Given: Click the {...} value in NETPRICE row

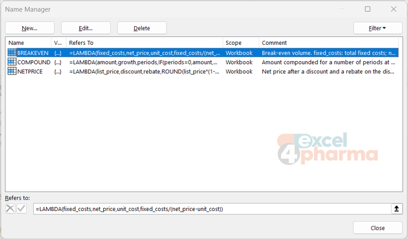Looking at the screenshot, I should [58, 72].
